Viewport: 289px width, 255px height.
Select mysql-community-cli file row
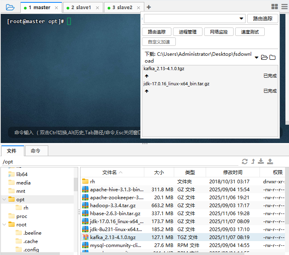coord(183,245)
